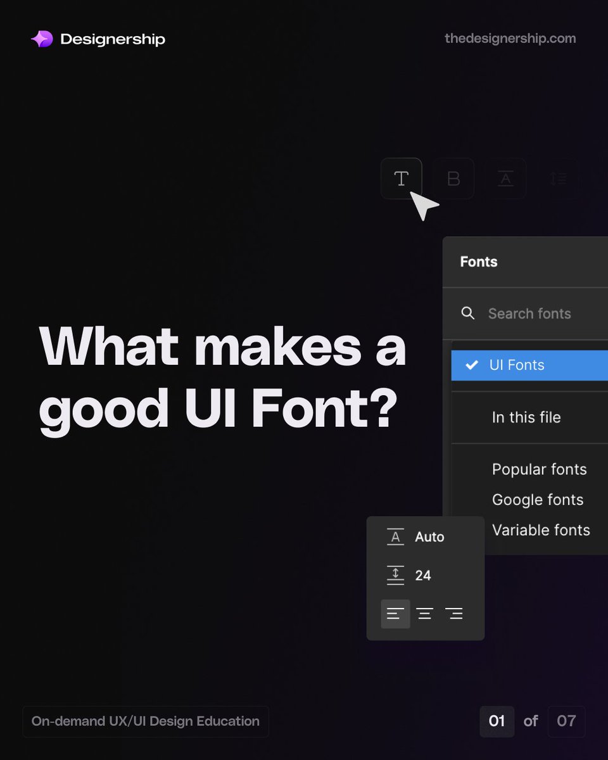Set right text alignment
The image size is (608, 760).
453,613
